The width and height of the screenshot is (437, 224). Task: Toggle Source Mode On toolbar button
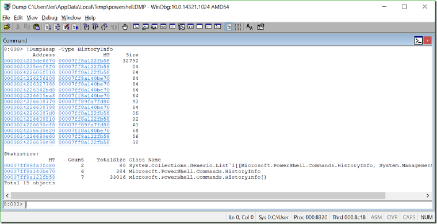pyautogui.click(x=229, y=27)
